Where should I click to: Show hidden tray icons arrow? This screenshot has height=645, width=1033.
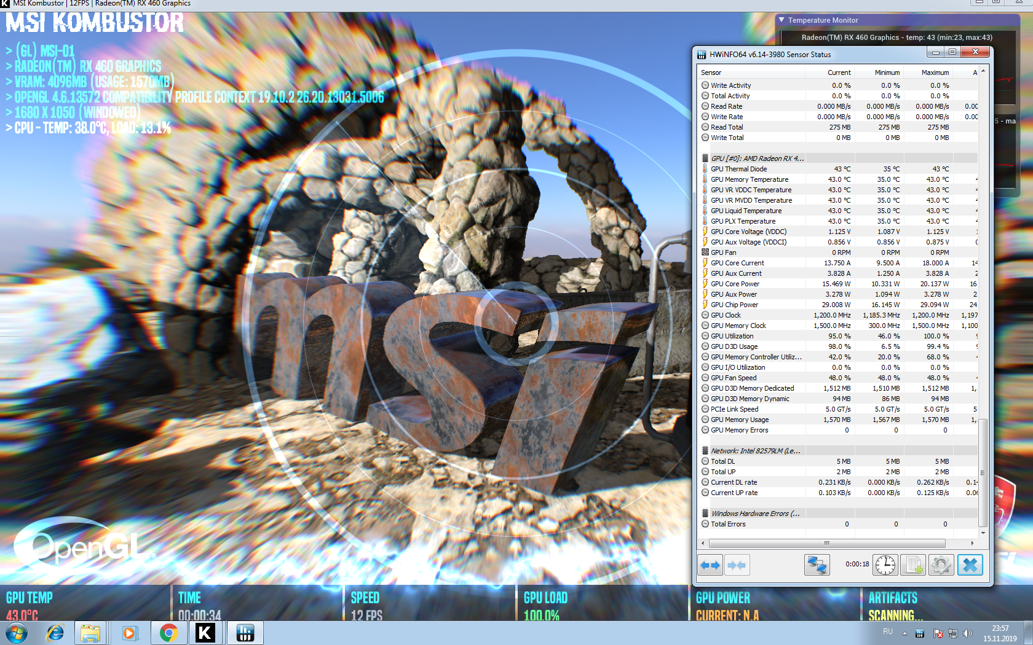[x=904, y=633]
